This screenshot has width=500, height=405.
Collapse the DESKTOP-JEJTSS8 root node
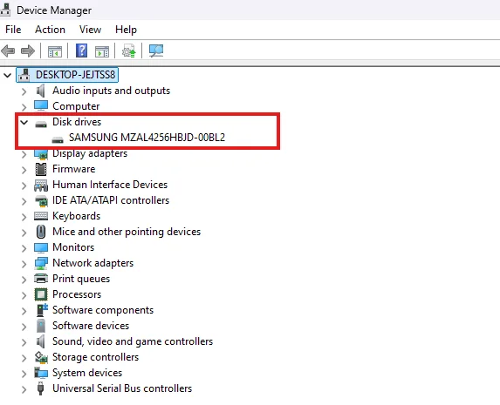[7, 76]
